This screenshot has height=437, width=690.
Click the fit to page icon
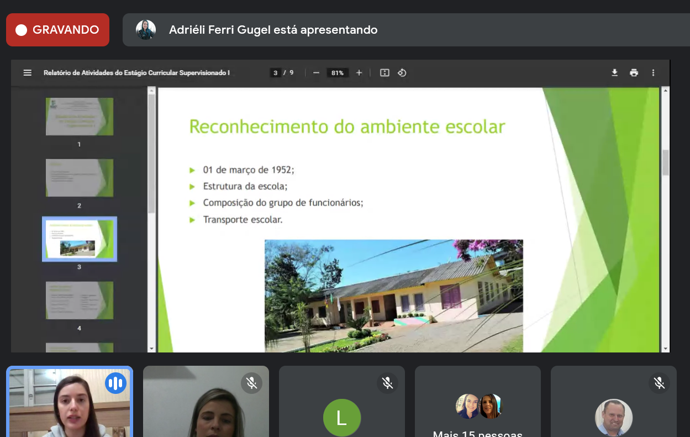pyautogui.click(x=385, y=73)
